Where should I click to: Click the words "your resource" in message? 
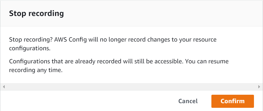tap(199, 40)
